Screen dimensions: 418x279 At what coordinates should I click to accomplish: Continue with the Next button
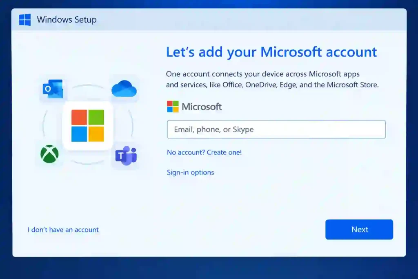point(359,230)
